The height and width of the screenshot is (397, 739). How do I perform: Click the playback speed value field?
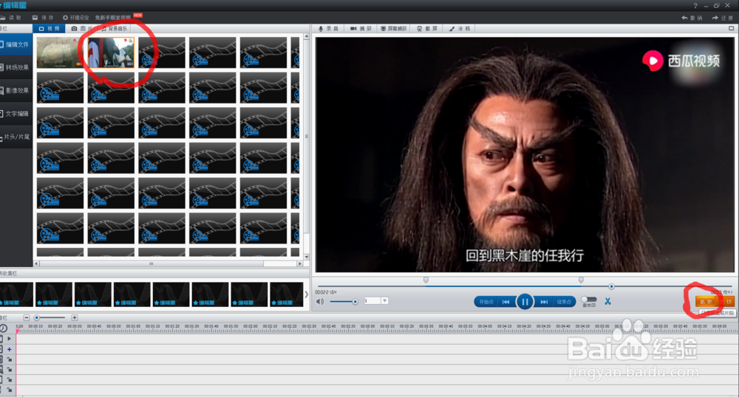[372, 300]
